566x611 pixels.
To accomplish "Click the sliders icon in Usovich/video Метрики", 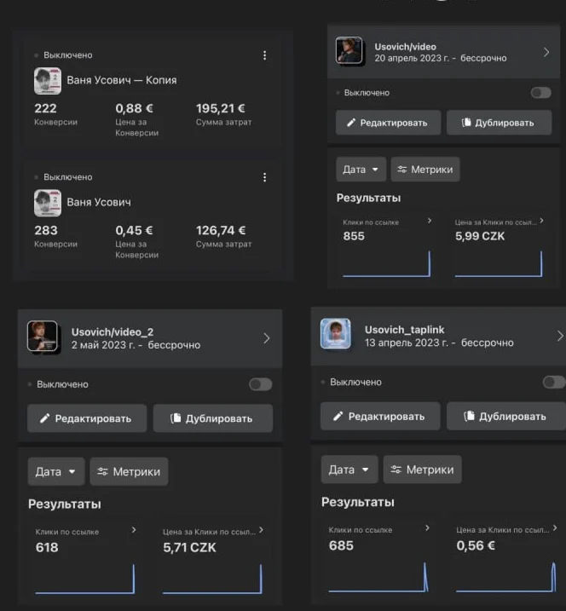I will (401, 170).
